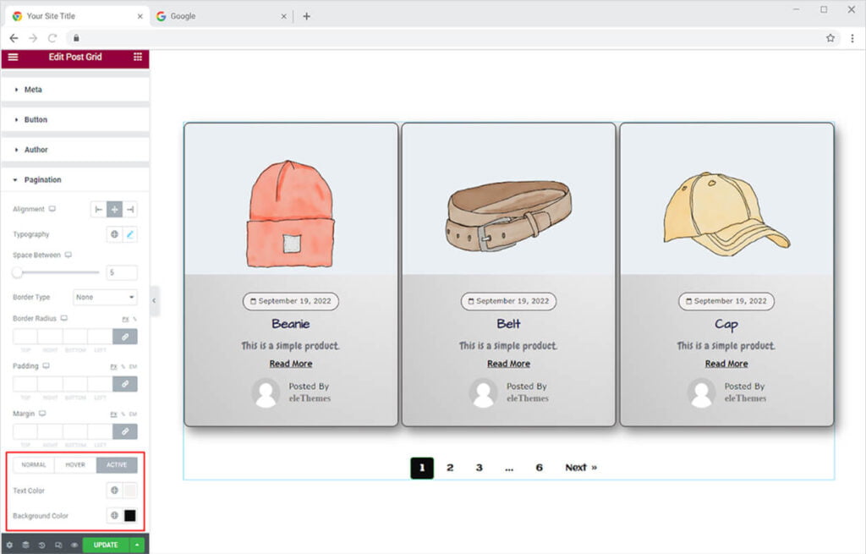Screen dimensions: 866x554
Task: Switch to the Normal state tab
Action: (x=34, y=465)
